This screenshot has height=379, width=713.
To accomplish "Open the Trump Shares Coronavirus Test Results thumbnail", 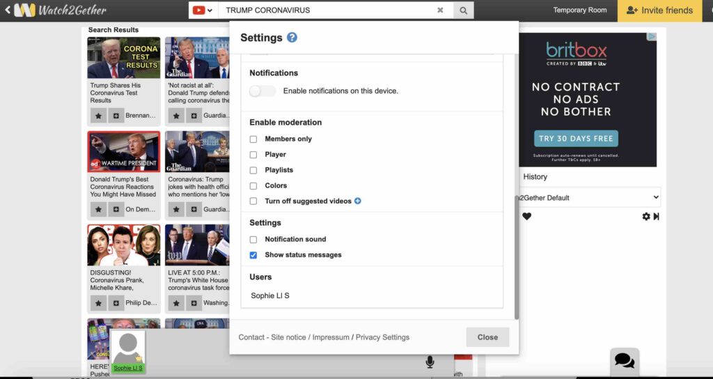I will [123, 58].
